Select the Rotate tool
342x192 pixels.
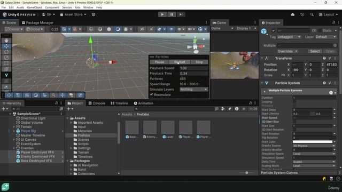tap(6, 52)
